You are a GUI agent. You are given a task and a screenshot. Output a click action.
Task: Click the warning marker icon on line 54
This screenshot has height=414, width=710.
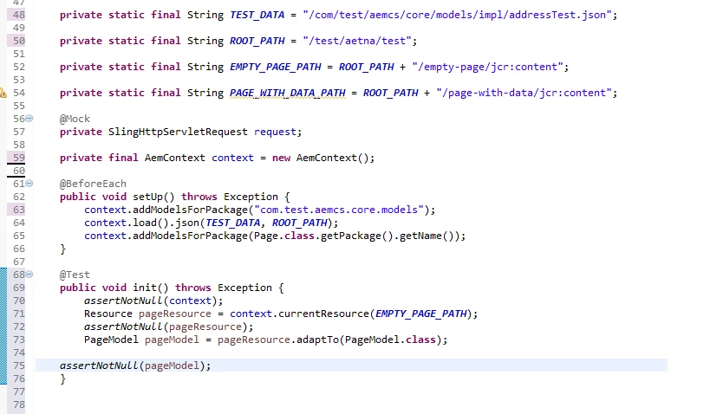pyautogui.click(x=3, y=93)
